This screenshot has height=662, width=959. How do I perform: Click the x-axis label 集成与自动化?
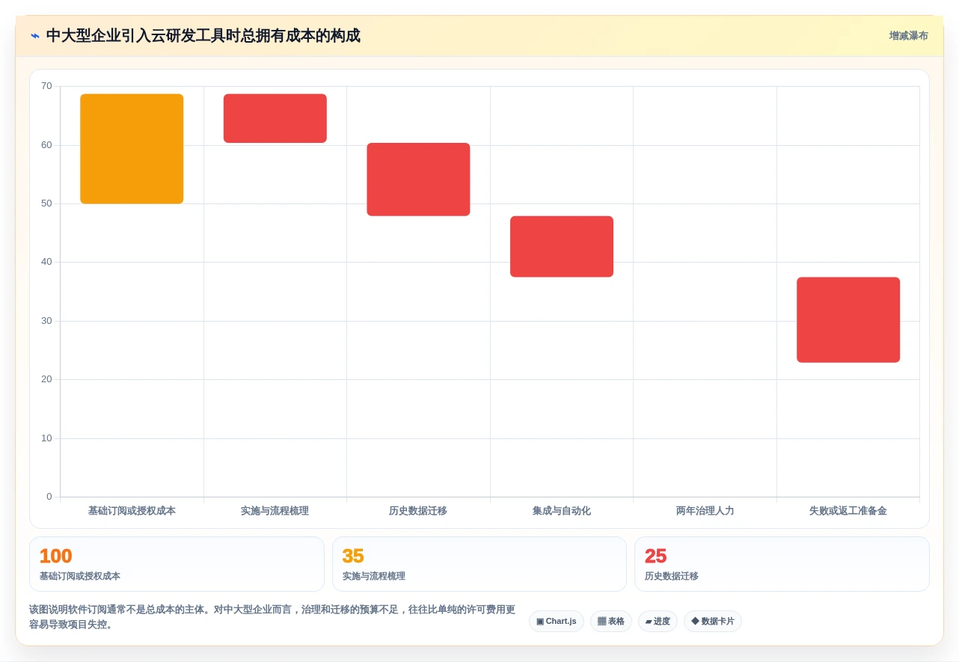(562, 511)
